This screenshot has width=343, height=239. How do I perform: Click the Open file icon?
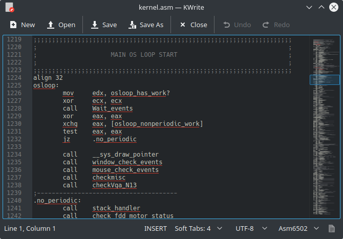pyautogui.click(x=51, y=25)
